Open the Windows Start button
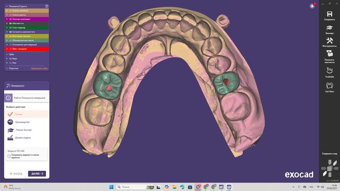This screenshot has height=191, width=340. [x=112, y=187]
